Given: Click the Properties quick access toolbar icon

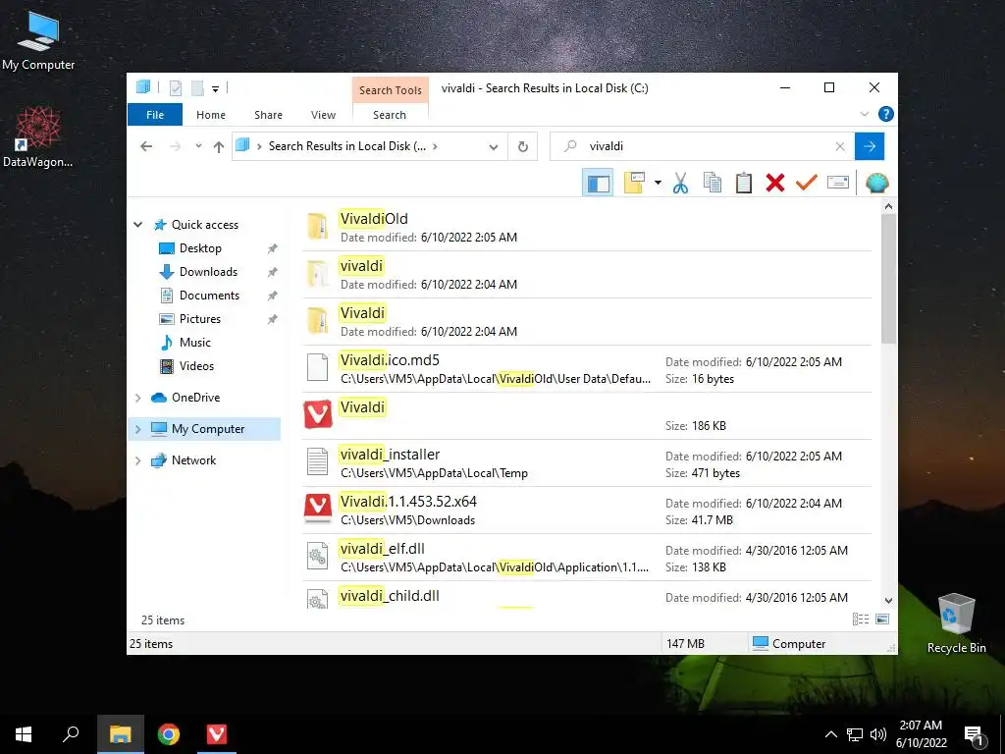Looking at the screenshot, I should click(176, 87).
